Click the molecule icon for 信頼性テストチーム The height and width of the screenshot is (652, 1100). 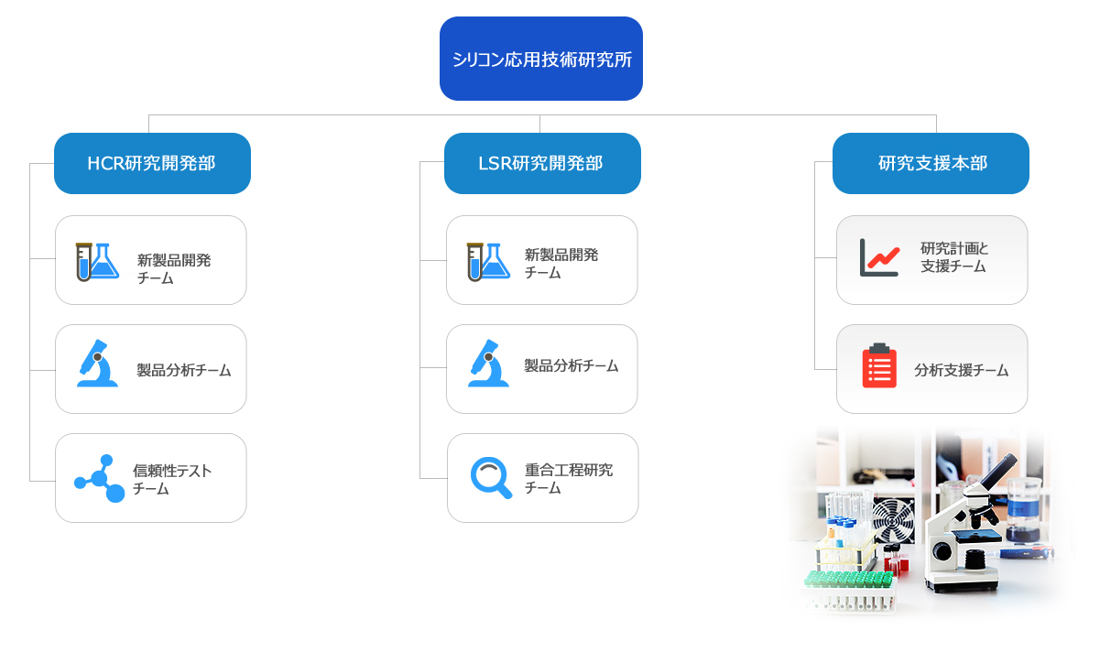99,478
